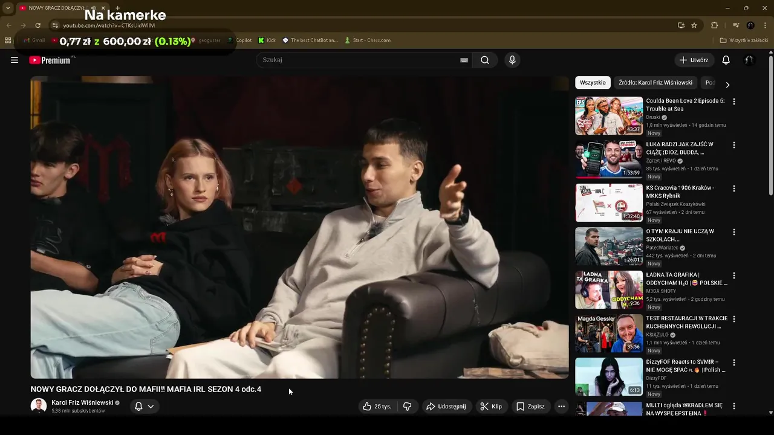Open tab search dropdown arrow

[x=7, y=8]
